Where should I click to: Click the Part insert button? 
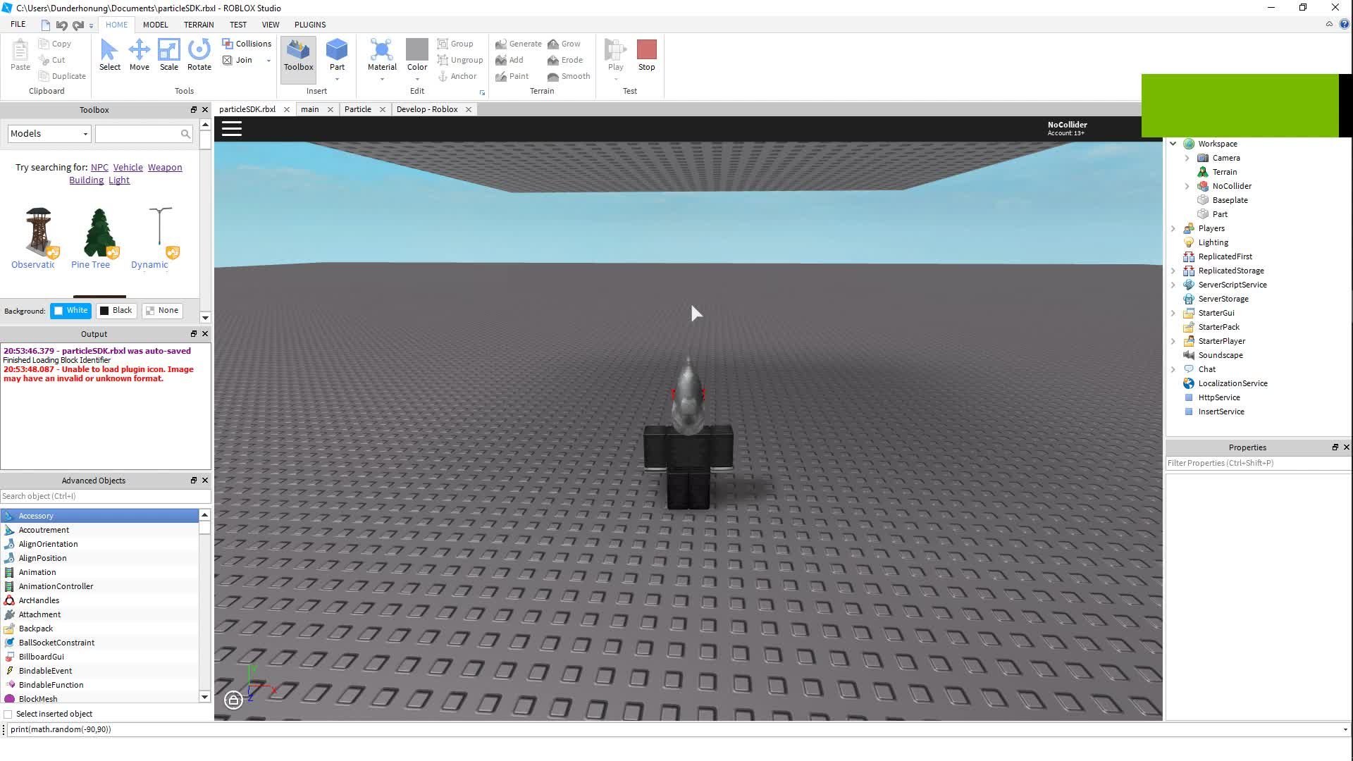pyautogui.click(x=336, y=51)
